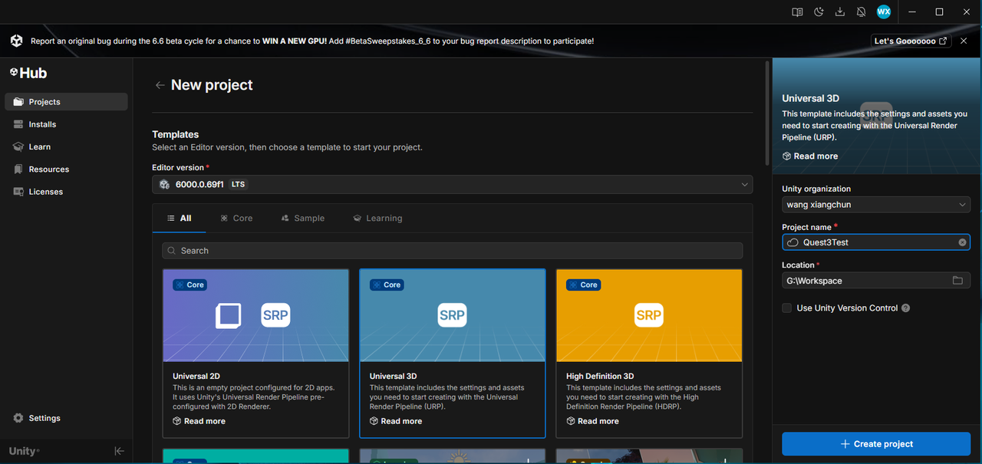Click the cloud icon in Project name field
The height and width of the screenshot is (464, 982).
tap(793, 242)
